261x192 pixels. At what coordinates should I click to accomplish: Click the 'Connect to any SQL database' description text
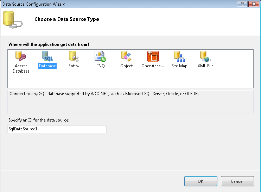pos(104,94)
